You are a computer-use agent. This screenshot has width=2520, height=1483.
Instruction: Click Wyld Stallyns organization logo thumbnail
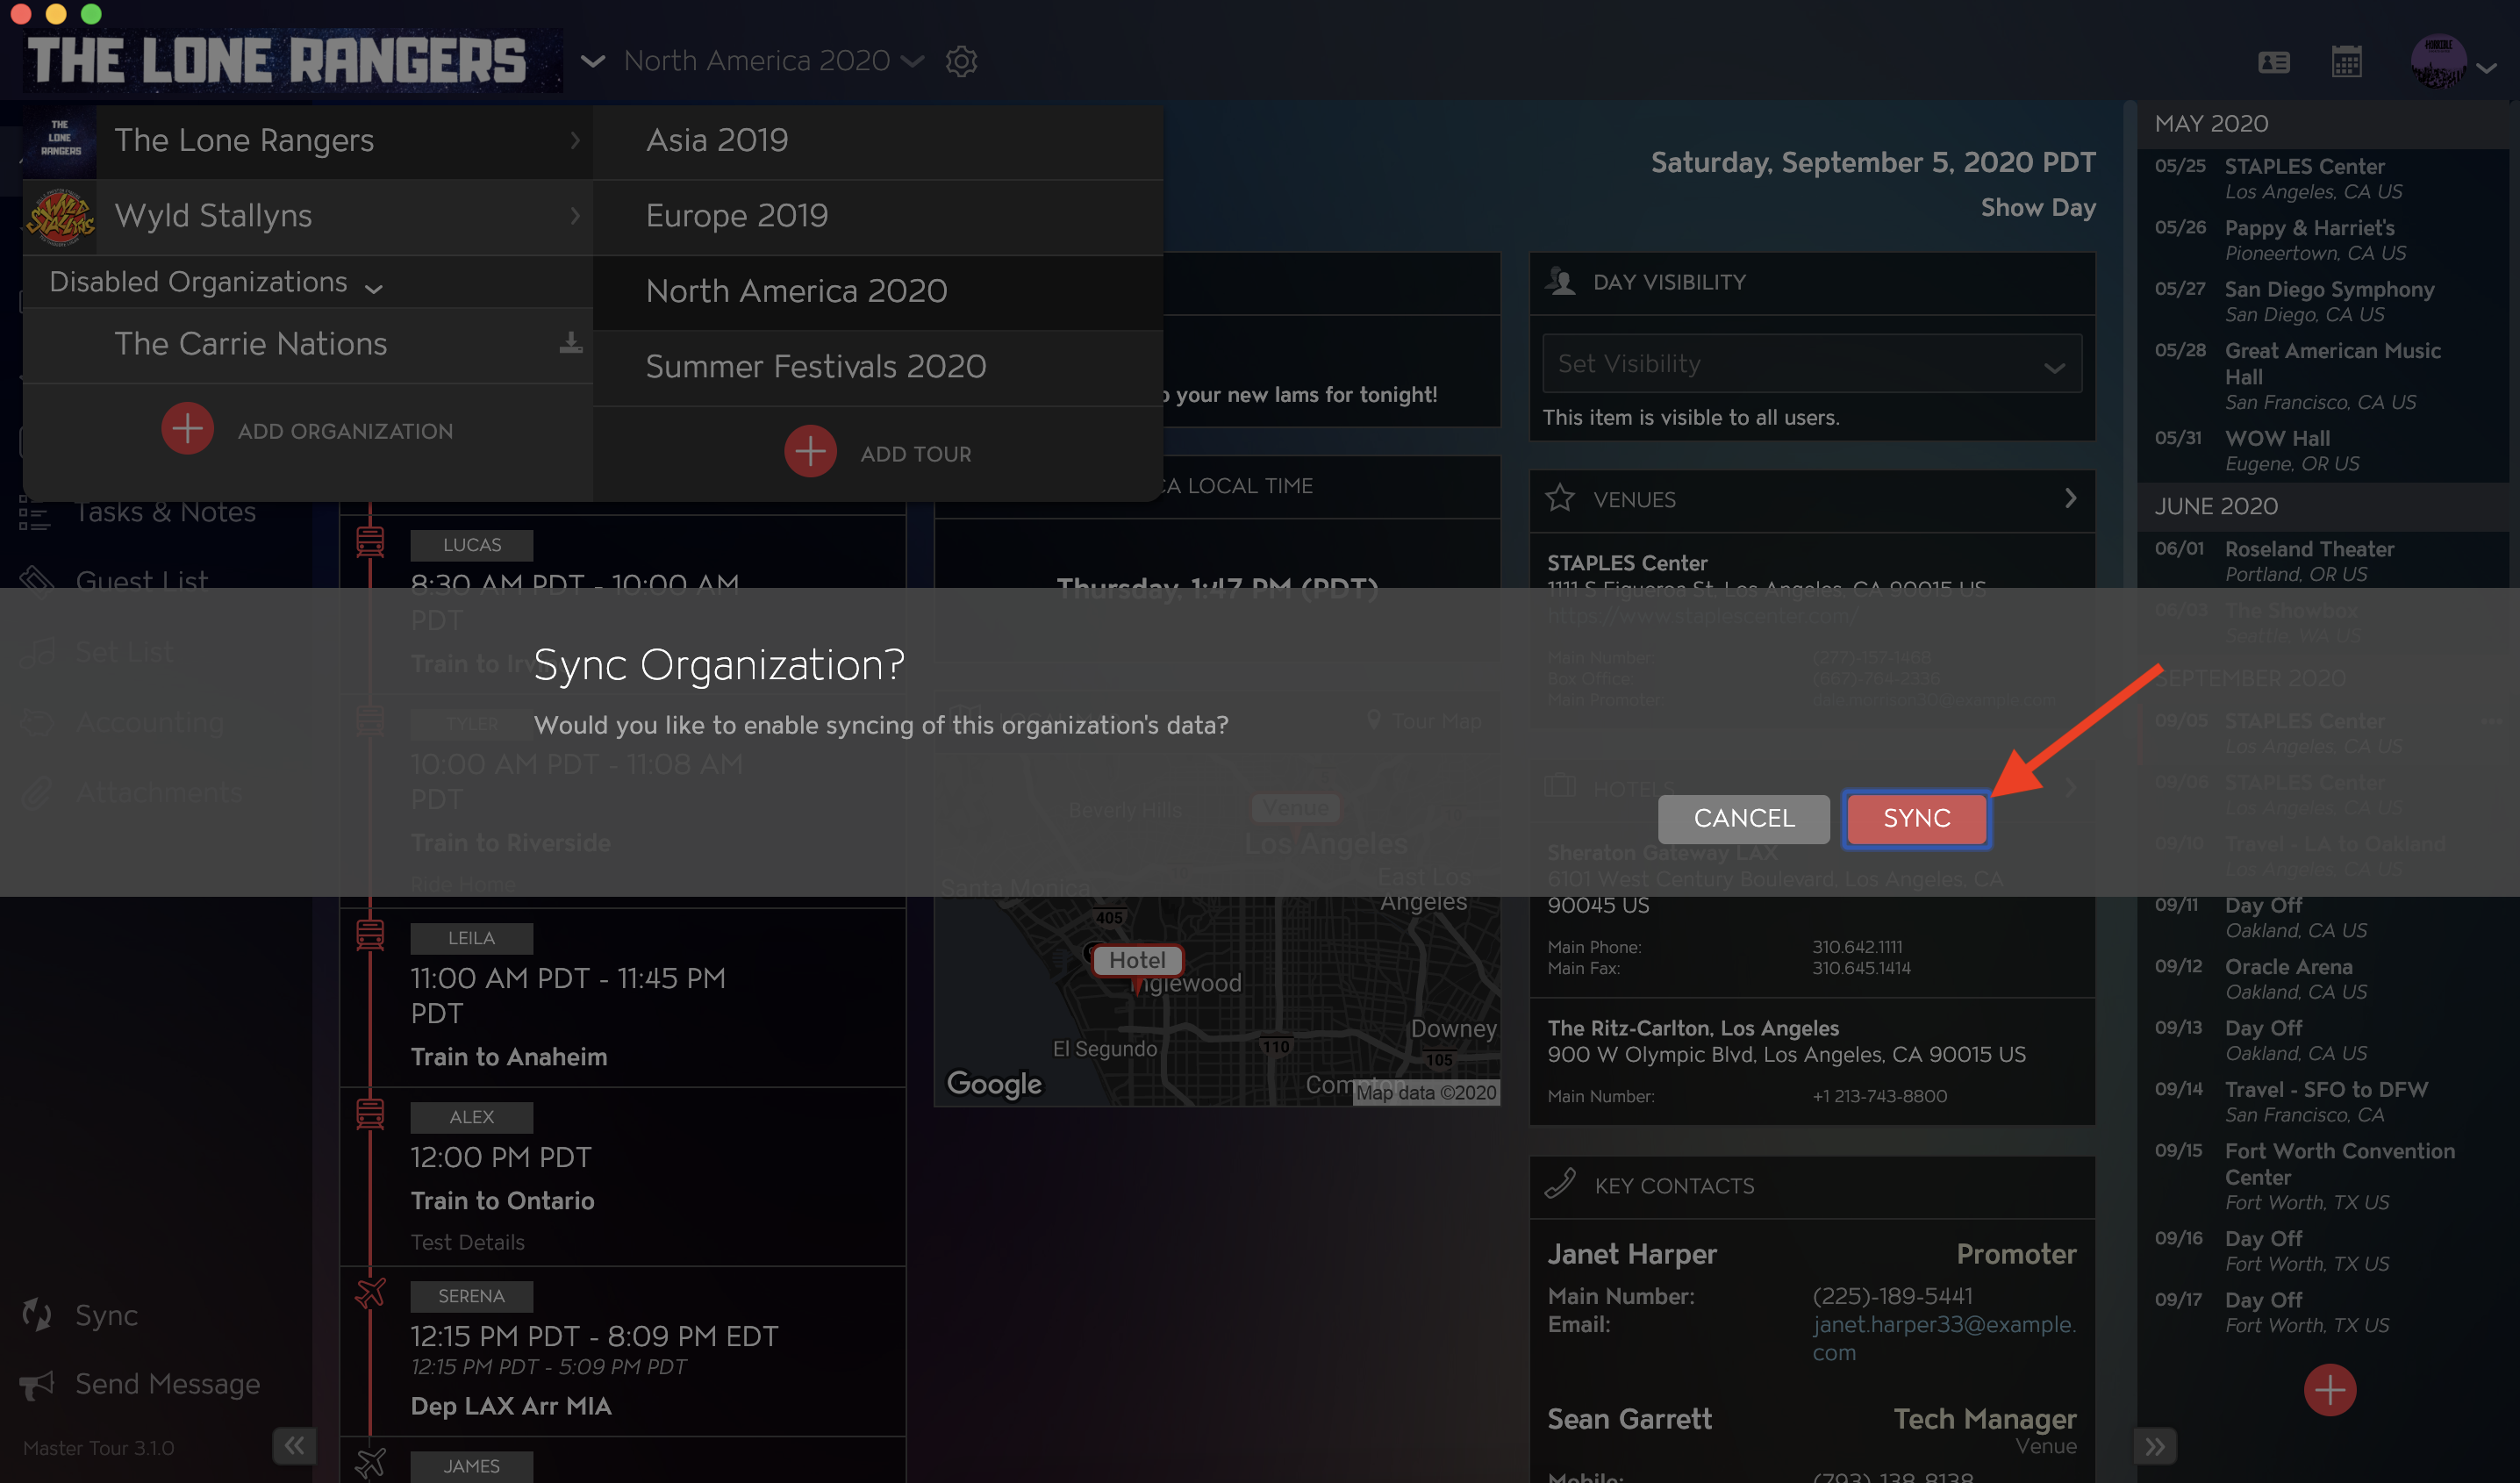point(60,216)
